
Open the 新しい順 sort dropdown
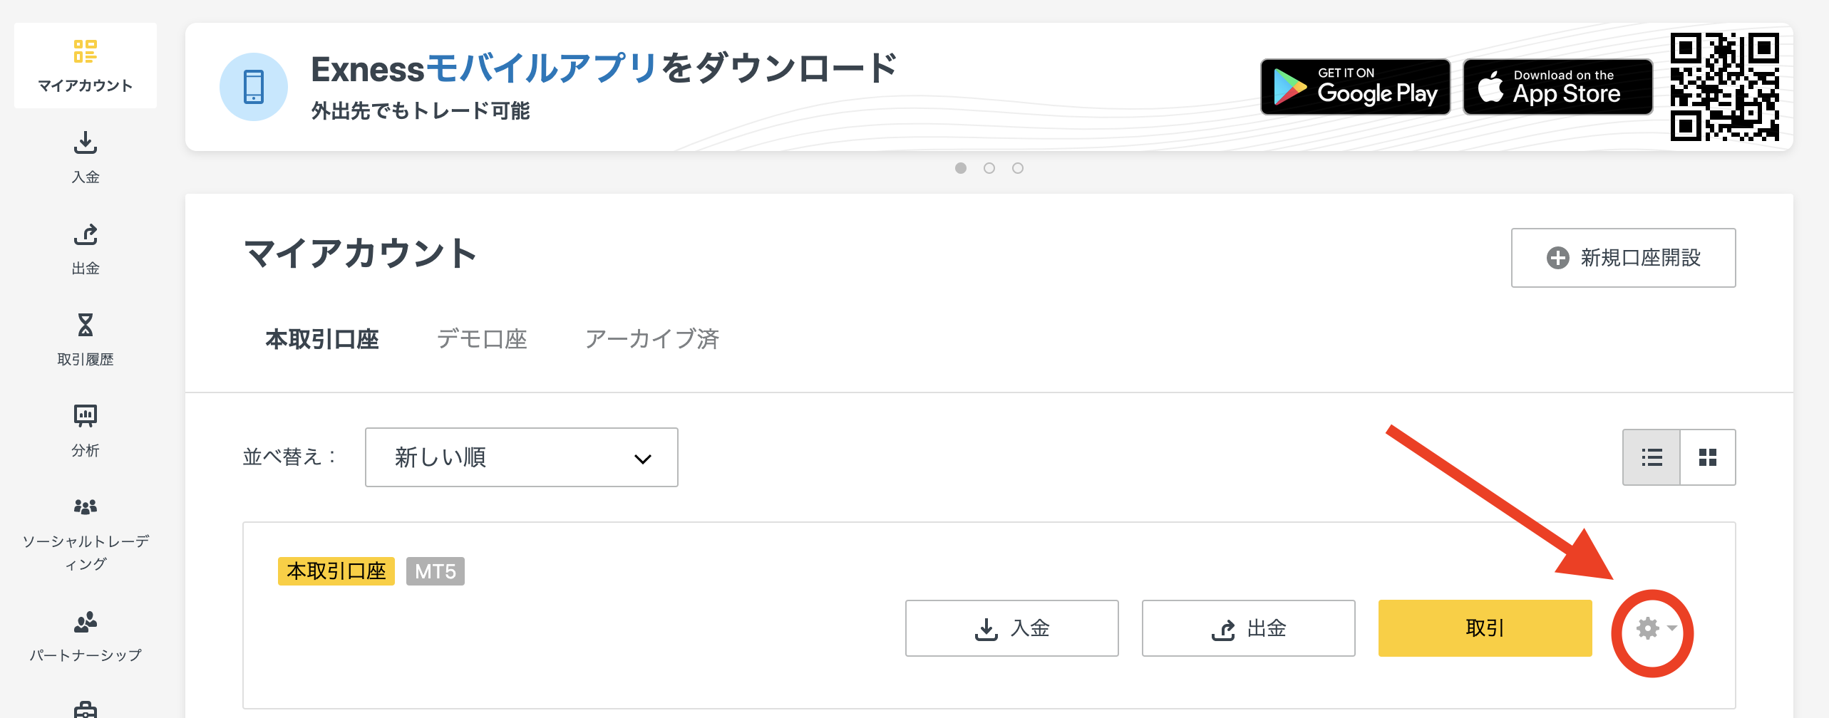[x=522, y=457]
